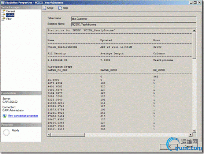This screenshot has height=154, width=204.
Task: Click the horizontal scrollbar left arrow
Action: [49, 135]
